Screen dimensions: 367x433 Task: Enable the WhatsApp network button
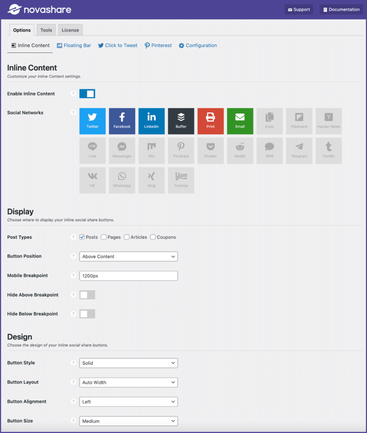point(122,180)
